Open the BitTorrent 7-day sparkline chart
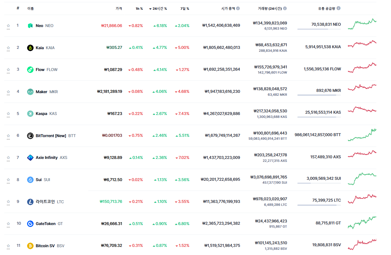This screenshot has height=255, width=391. click(x=362, y=135)
